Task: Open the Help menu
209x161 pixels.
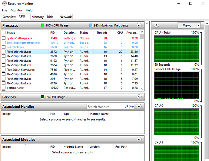Action: click(x=29, y=10)
